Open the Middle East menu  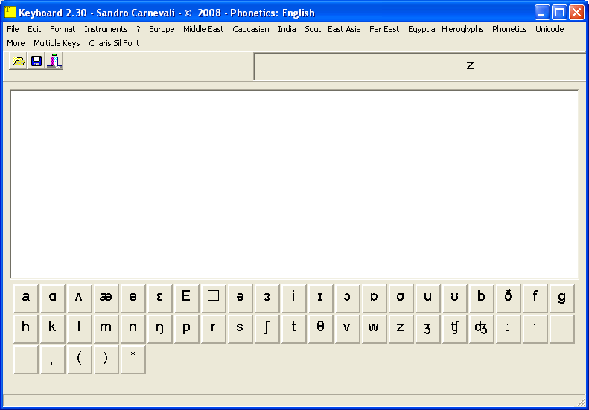click(203, 29)
